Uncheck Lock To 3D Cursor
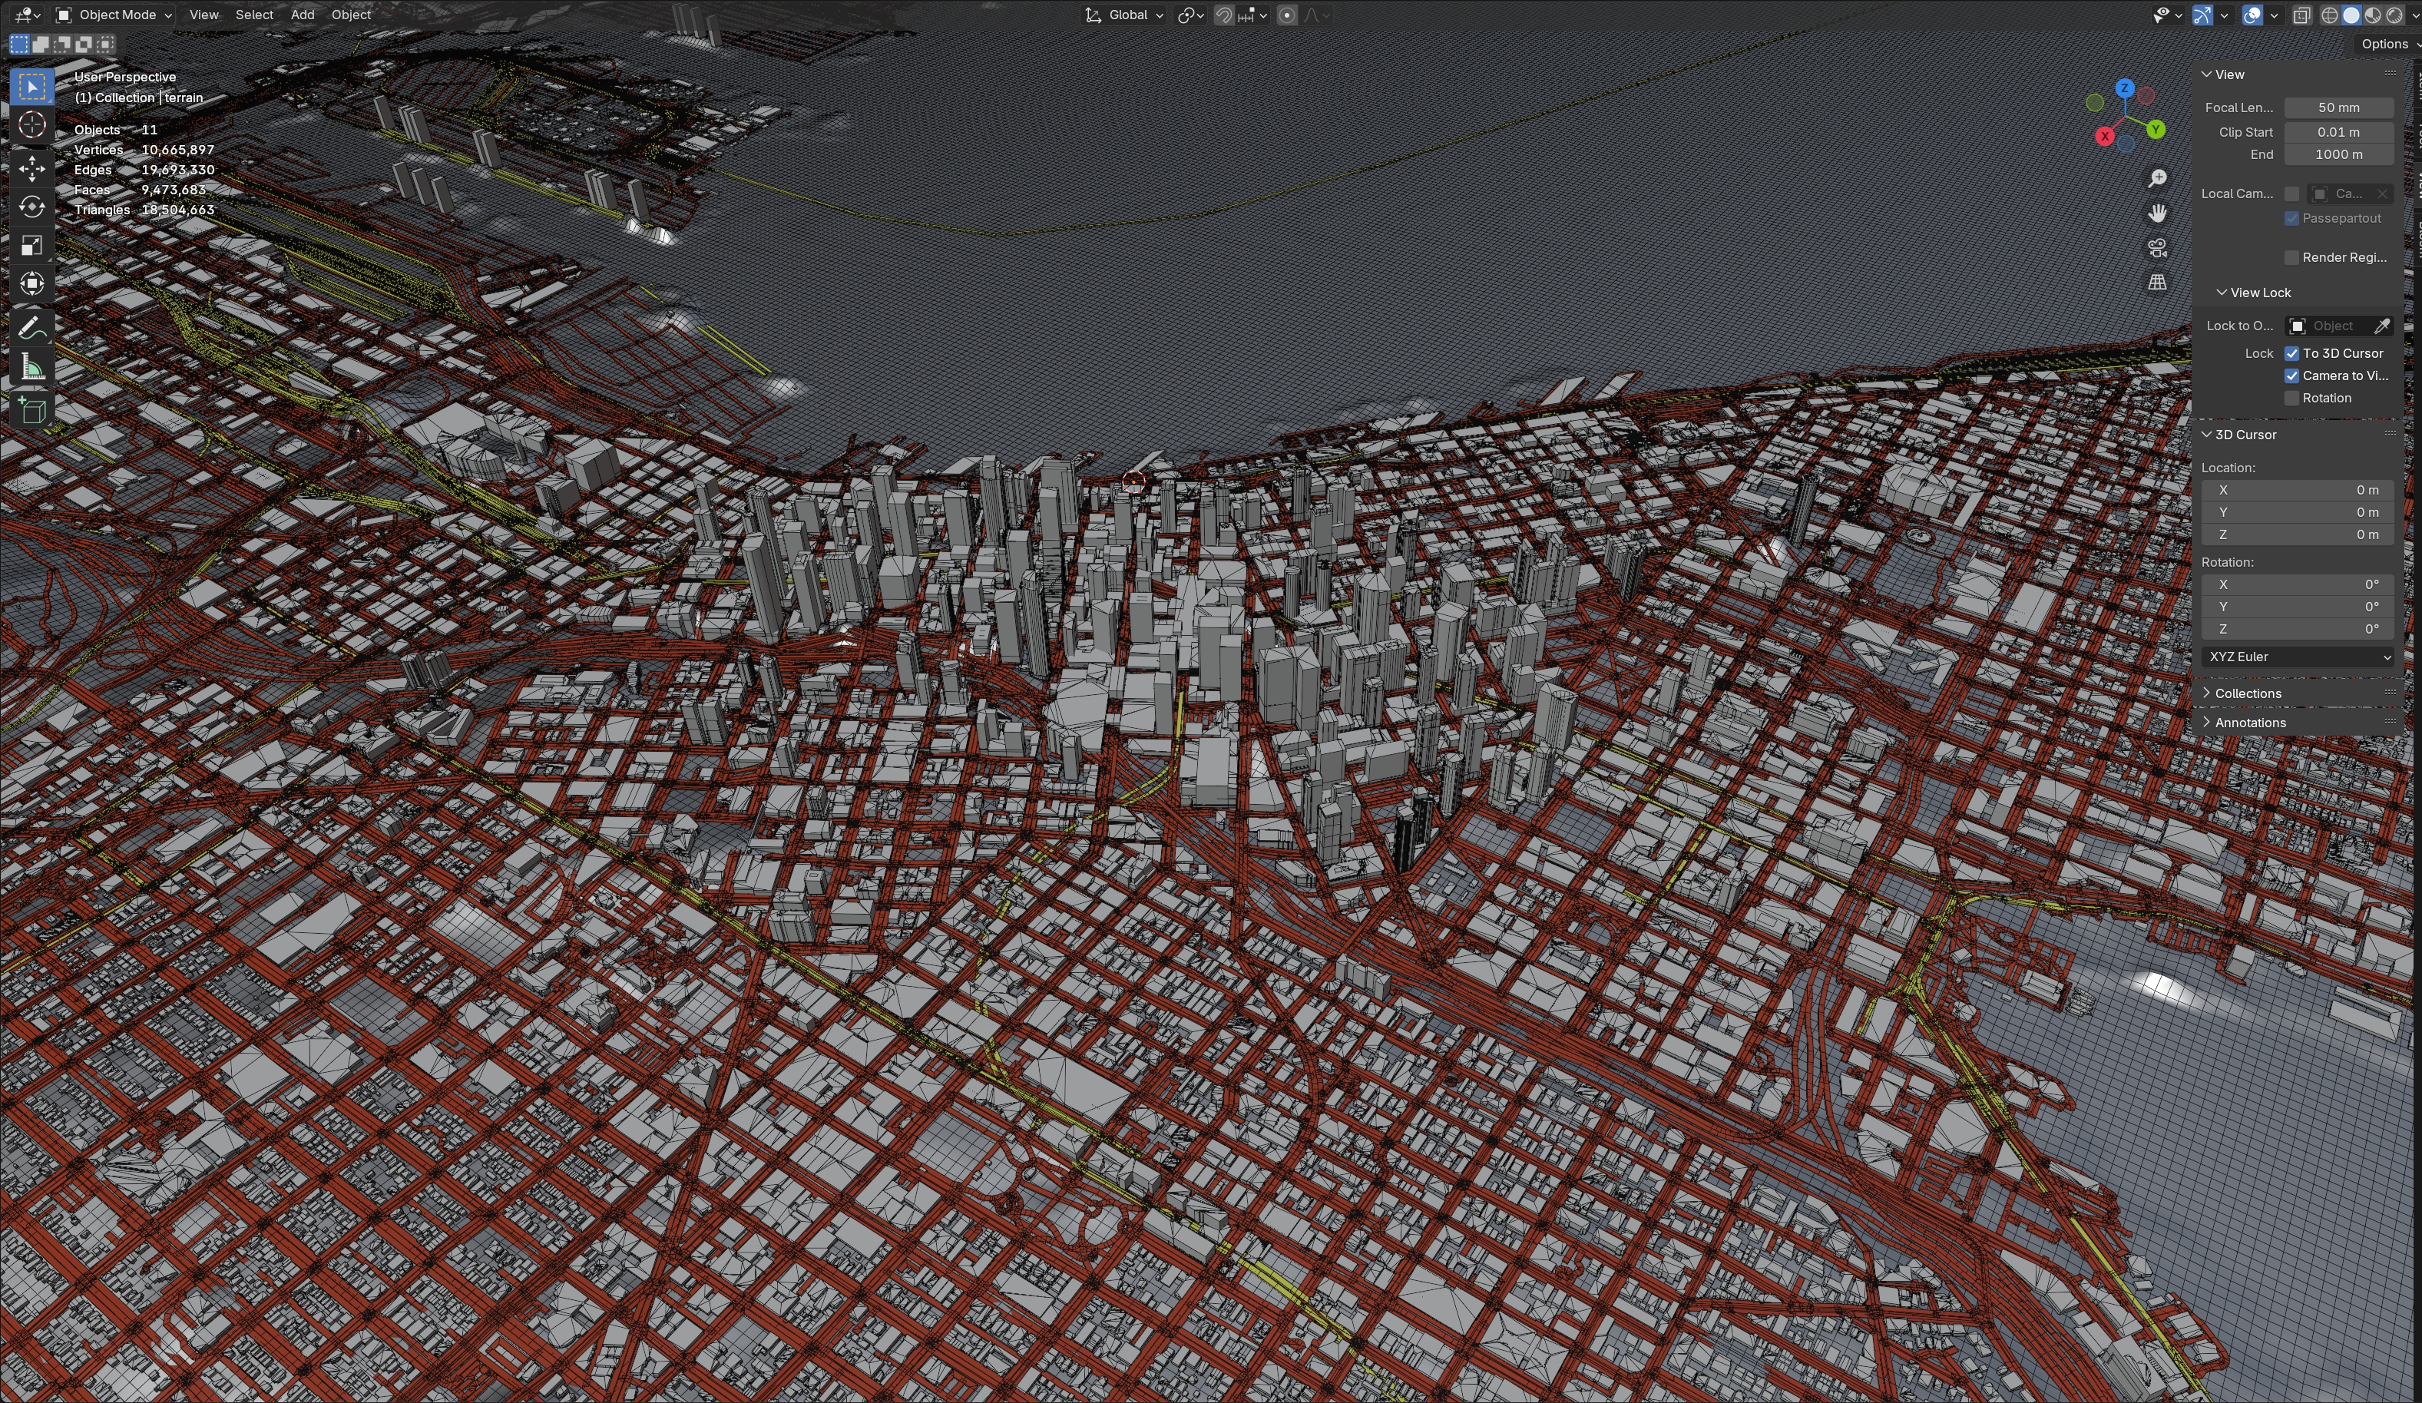 [2291, 354]
